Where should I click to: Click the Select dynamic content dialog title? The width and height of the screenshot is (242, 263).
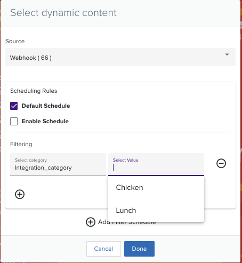point(63,13)
